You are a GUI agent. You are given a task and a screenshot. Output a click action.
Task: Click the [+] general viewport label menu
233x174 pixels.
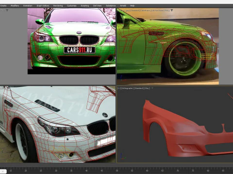[119, 88]
